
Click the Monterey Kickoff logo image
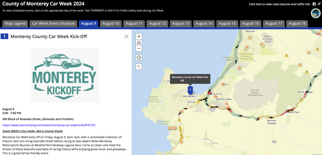pyautogui.click(x=65, y=75)
